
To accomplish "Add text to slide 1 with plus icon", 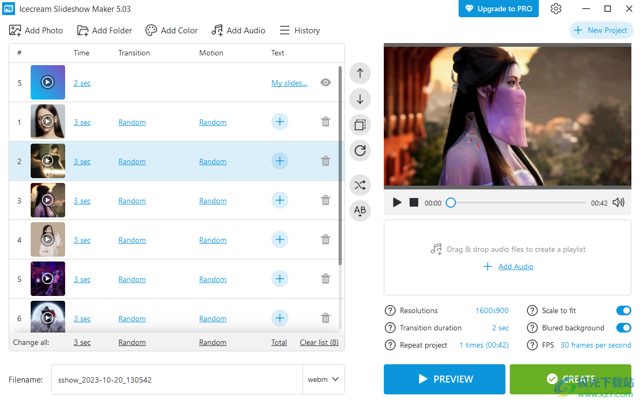I will pos(279,122).
